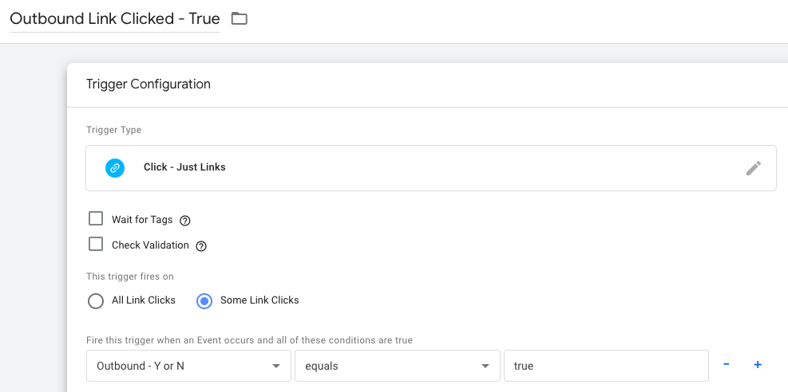Click the Click - Just Links trigger type text
This screenshot has height=392, width=788.
[184, 167]
